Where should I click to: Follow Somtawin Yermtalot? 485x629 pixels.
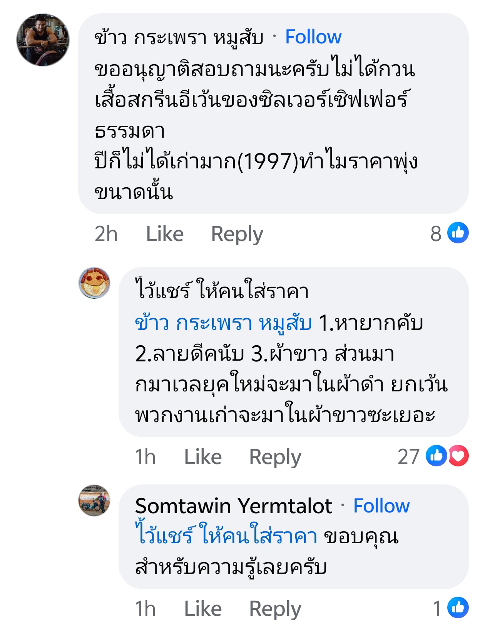coord(381,506)
